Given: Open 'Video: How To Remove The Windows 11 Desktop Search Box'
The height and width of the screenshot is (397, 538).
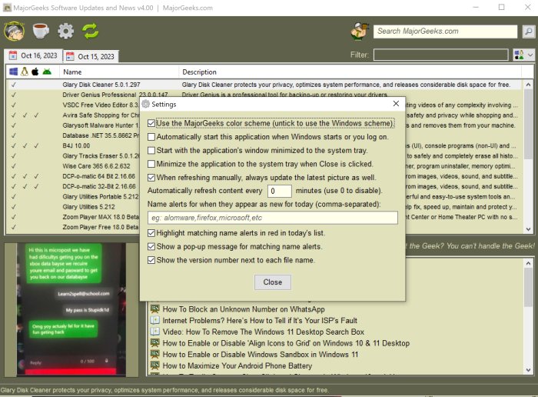Looking at the screenshot, I should coord(263,332).
